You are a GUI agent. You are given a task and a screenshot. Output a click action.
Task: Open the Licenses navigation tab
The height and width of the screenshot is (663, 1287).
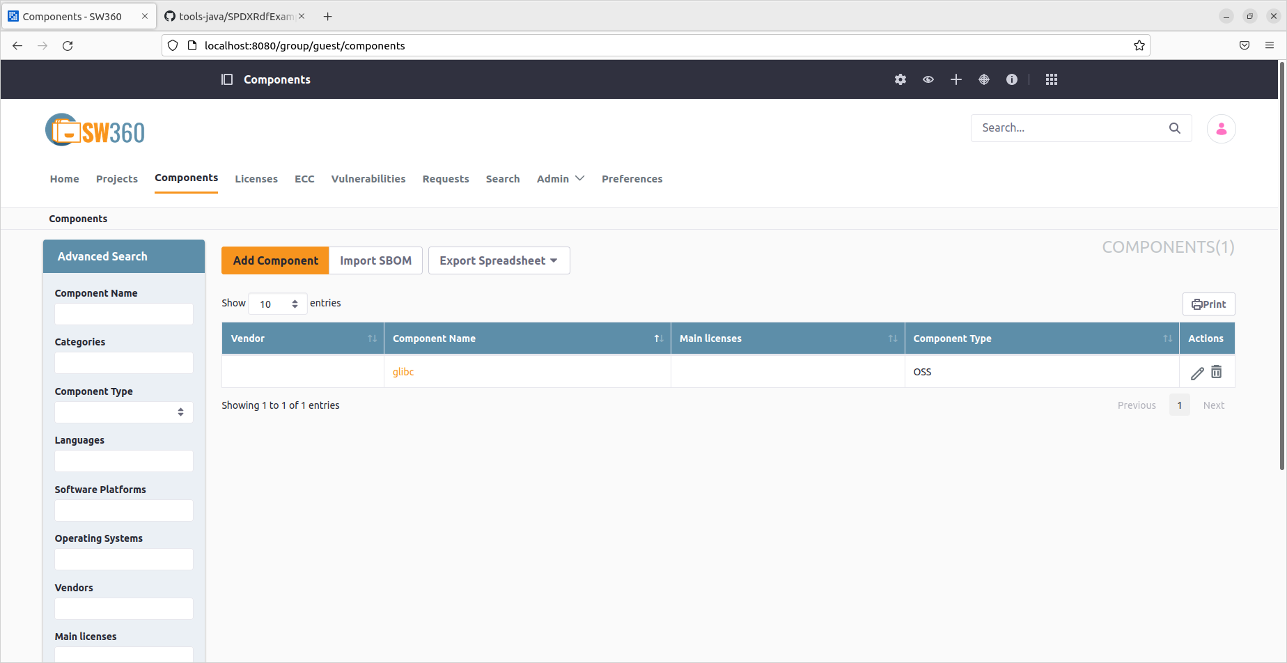pos(256,179)
